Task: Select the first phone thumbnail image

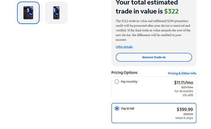Action: click(x=28, y=13)
